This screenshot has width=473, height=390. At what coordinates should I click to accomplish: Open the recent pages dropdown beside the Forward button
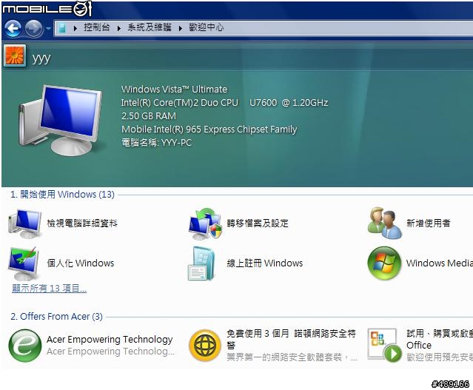tap(48, 28)
